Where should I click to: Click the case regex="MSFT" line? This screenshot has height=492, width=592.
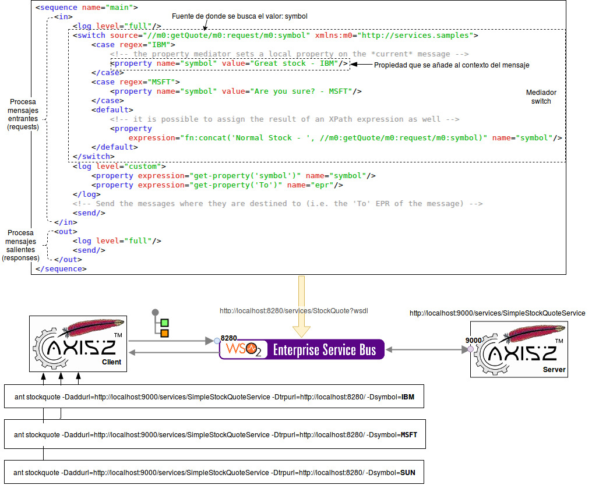[135, 82]
